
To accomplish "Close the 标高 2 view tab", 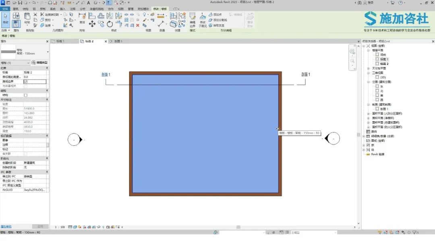I will click(x=106, y=41).
